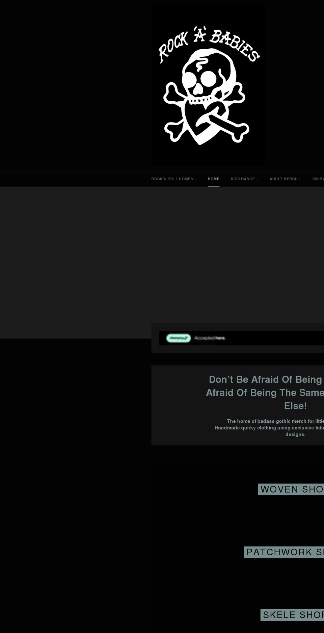This screenshot has width=324, height=633.
Task: Click the 'badass gothic merch' description text
Action: tap(275, 421)
